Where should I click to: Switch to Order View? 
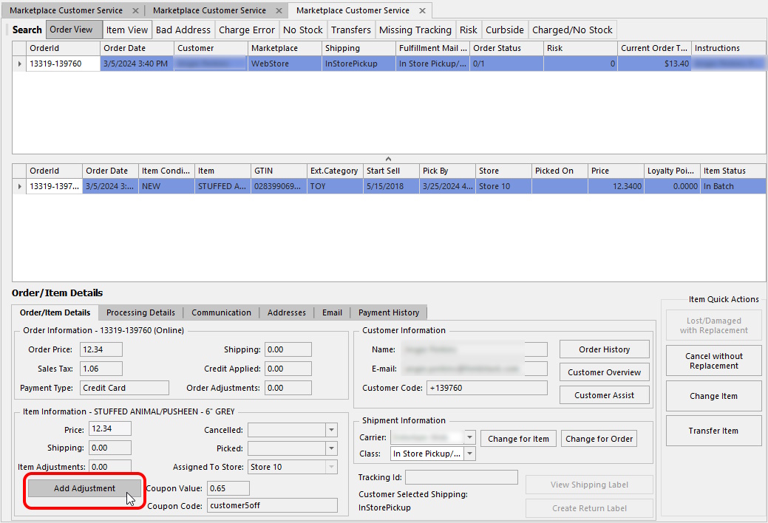74,30
